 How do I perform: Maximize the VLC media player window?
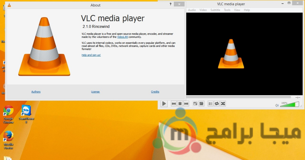click(289, 3)
